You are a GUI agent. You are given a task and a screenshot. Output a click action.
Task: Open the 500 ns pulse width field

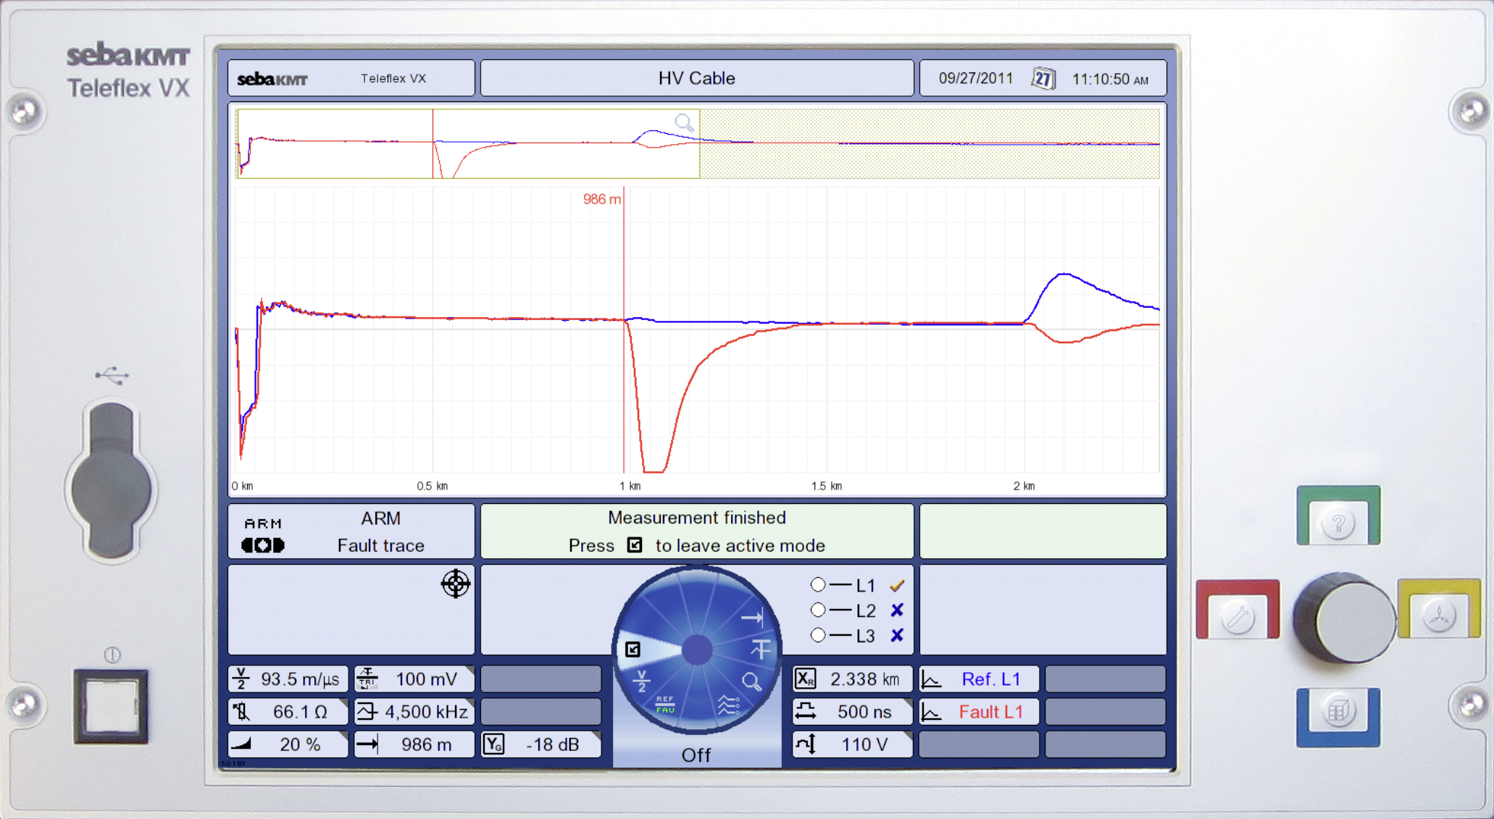[x=852, y=712]
